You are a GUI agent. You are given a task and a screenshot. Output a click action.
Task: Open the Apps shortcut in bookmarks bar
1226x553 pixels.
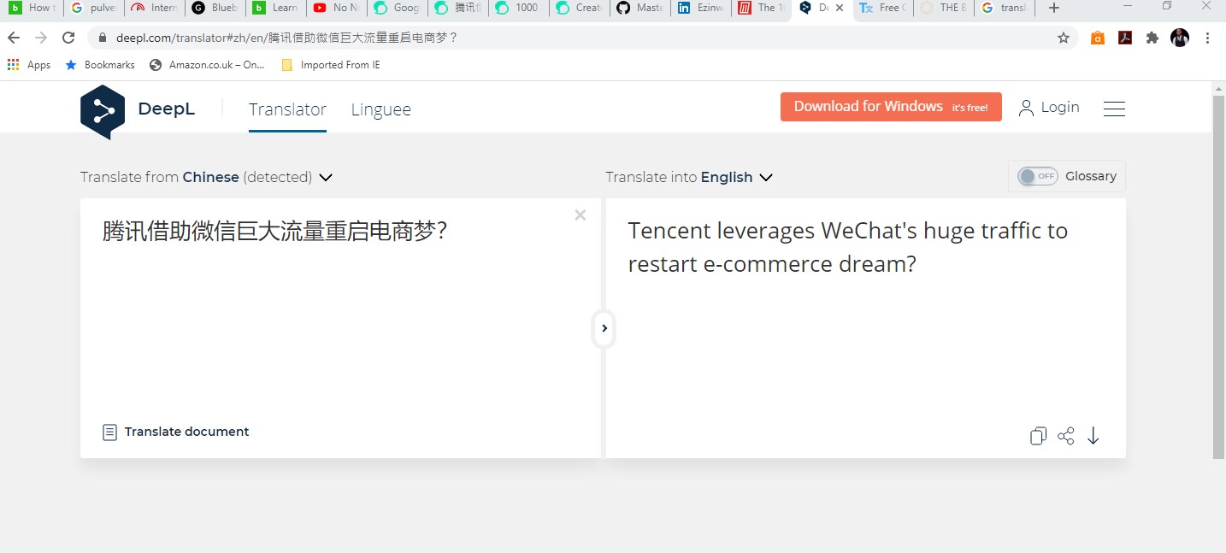point(29,65)
